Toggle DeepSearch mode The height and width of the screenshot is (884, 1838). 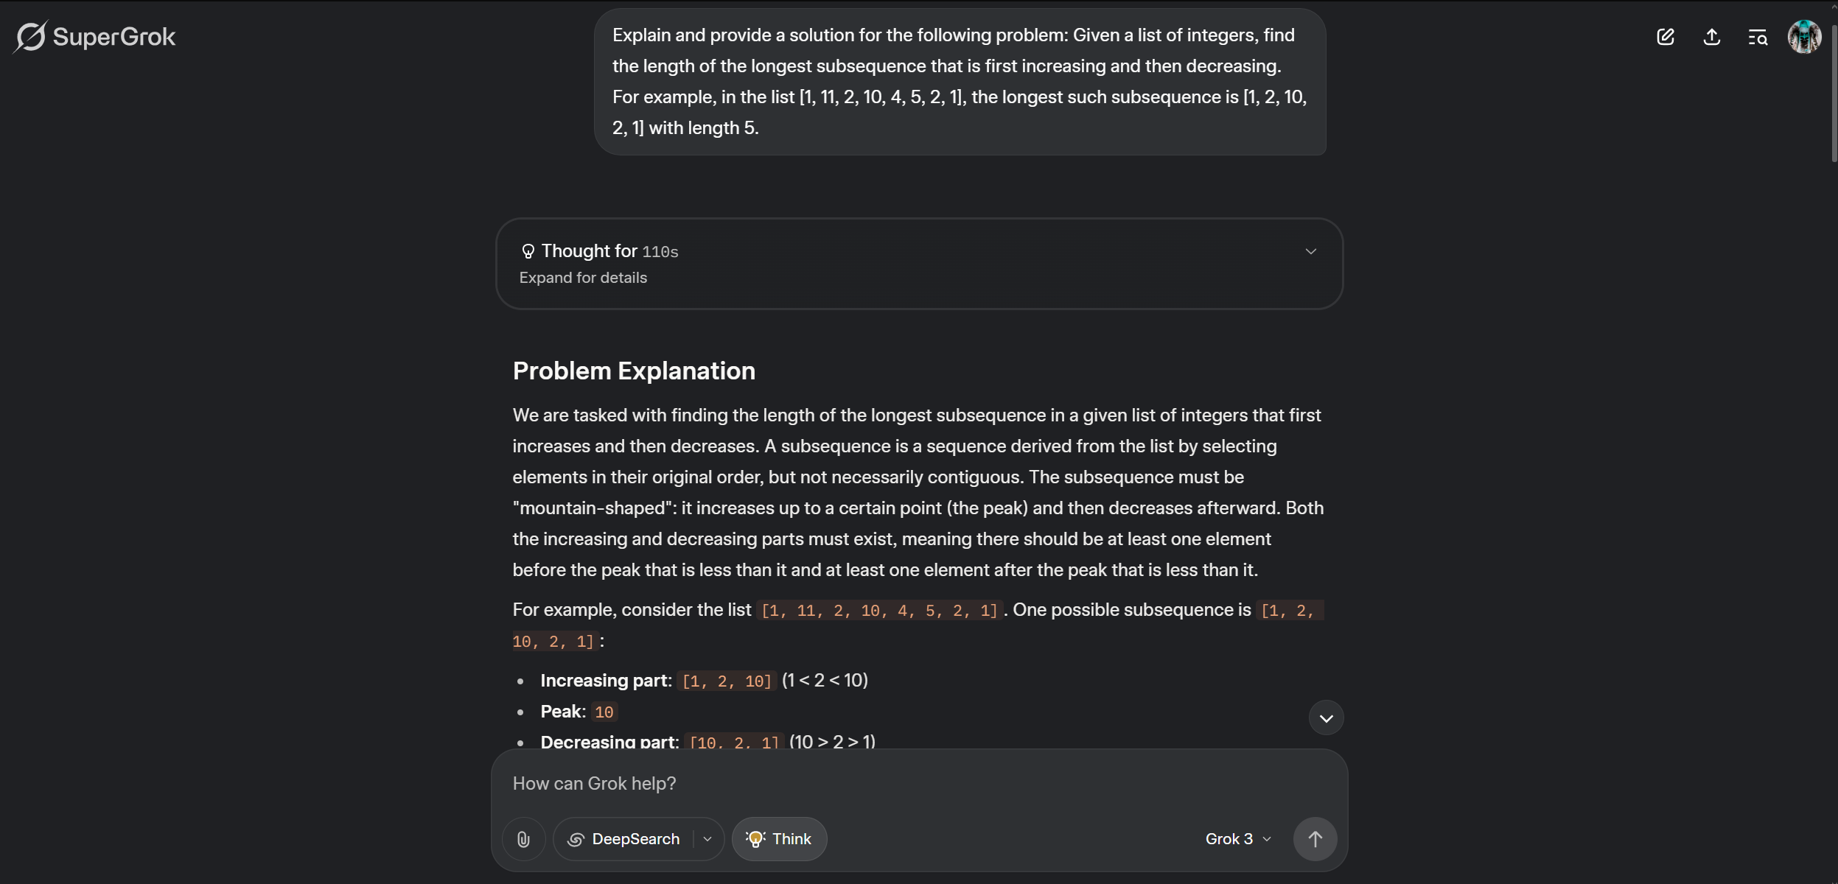click(x=623, y=839)
